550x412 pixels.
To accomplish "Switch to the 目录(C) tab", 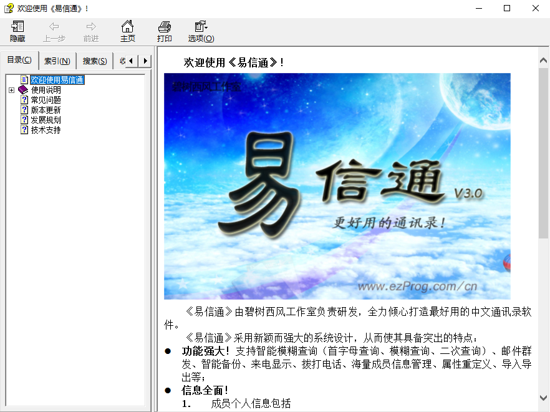I will [x=19, y=60].
